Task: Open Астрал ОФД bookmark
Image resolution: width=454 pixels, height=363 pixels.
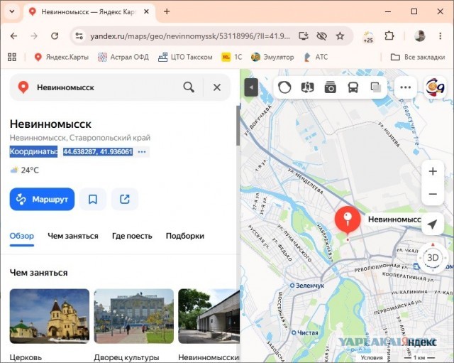Action: click(x=123, y=57)
